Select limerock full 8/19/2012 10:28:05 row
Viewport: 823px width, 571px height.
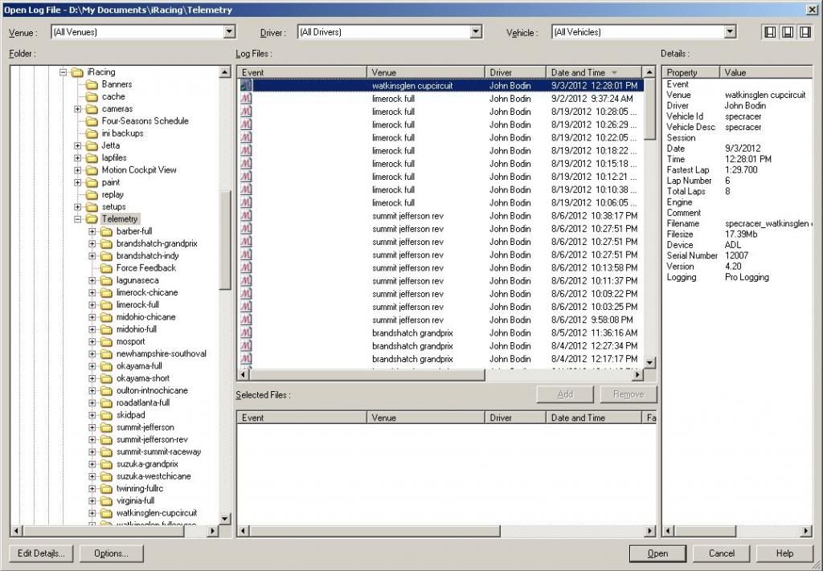(x=441, y=111)
